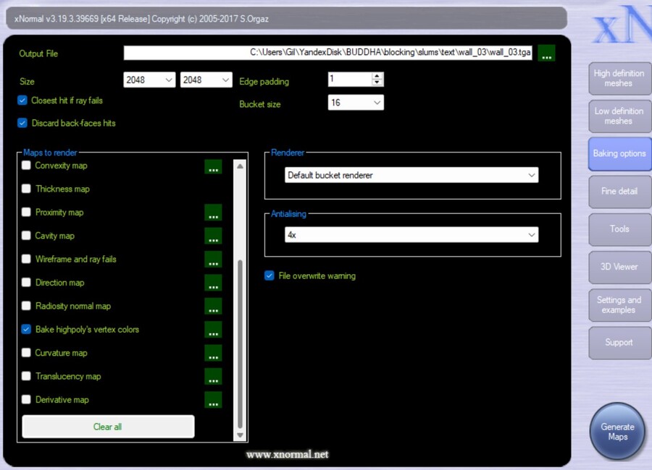Open Curvature map options button

tap(213, 353)
